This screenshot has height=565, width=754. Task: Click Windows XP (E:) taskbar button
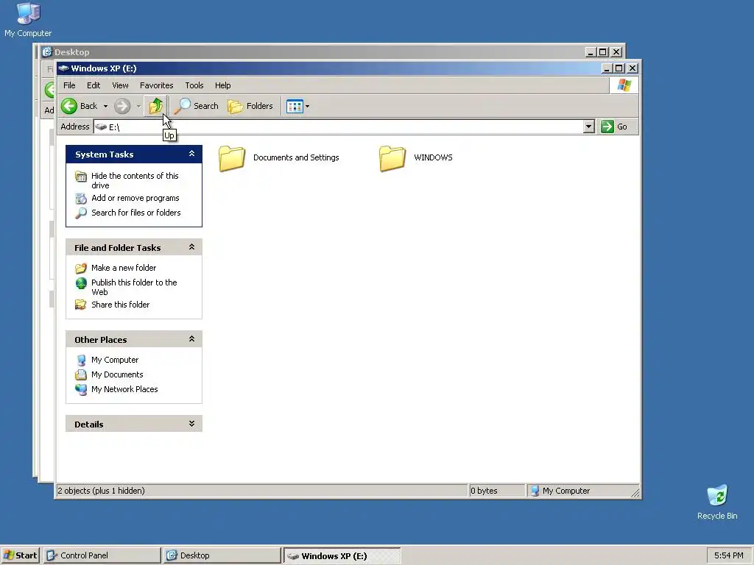pos(342,555)
